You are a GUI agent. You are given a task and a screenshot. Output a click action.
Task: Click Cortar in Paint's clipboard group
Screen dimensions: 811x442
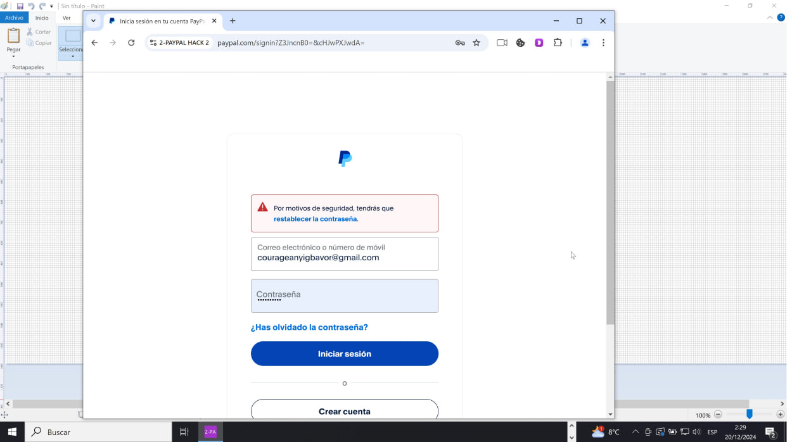39,32
